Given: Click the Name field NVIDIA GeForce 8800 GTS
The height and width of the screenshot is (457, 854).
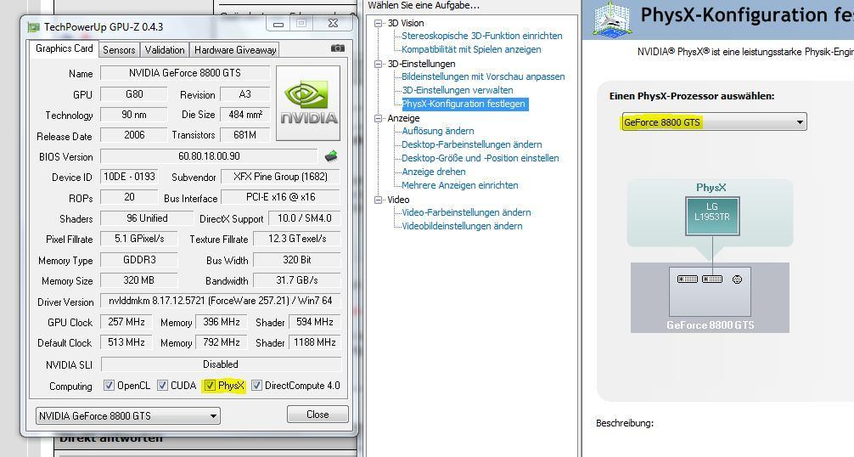Looking at the screenshot, I should coord(184,73).
